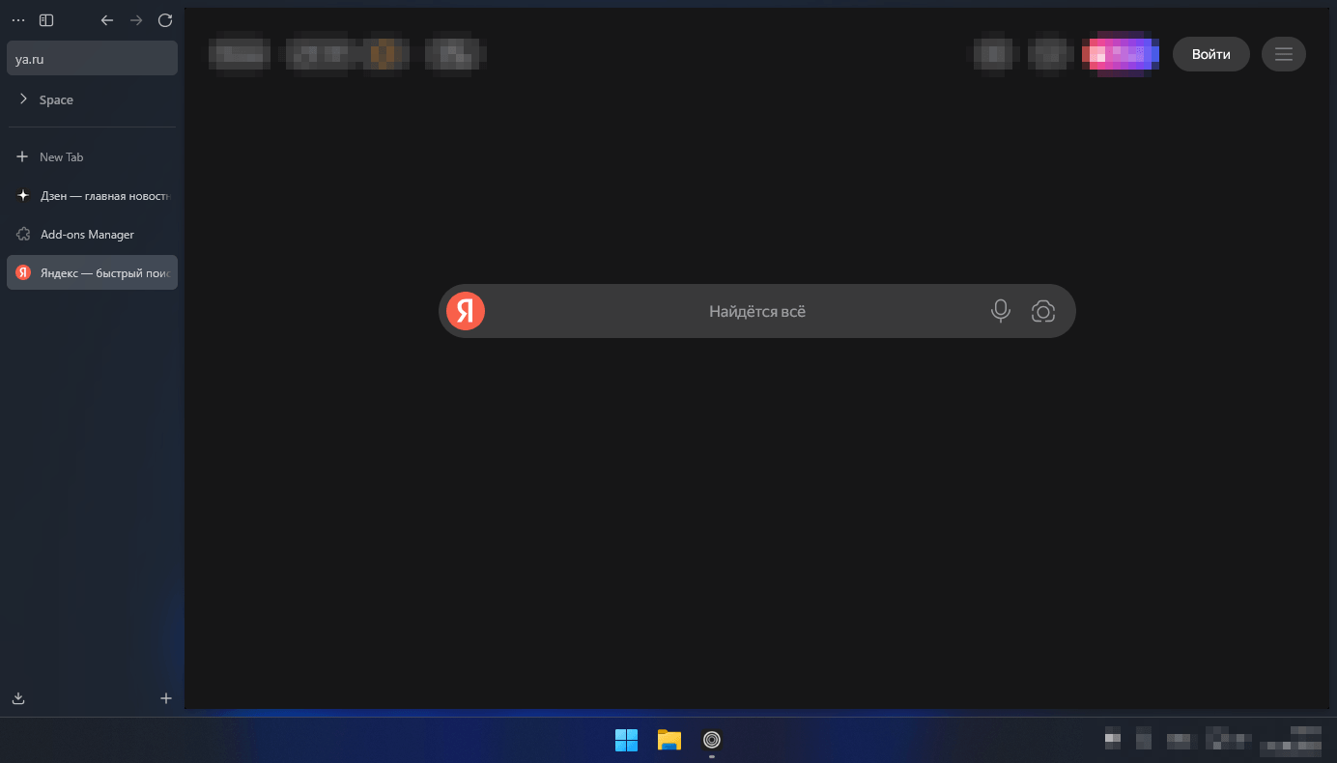Open File Explorer from the taskbar
The width and height of the screenshot is (1337, 763).
coord(669,740)
